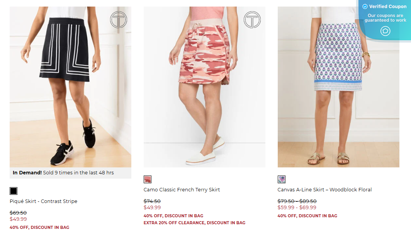Click the Piqué Skirt - Contrast Stripe title

43,201
